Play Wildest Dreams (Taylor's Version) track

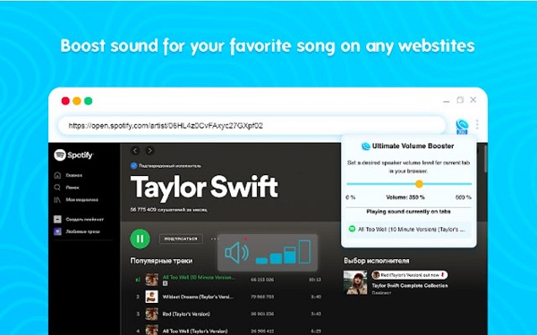point(198,297)
